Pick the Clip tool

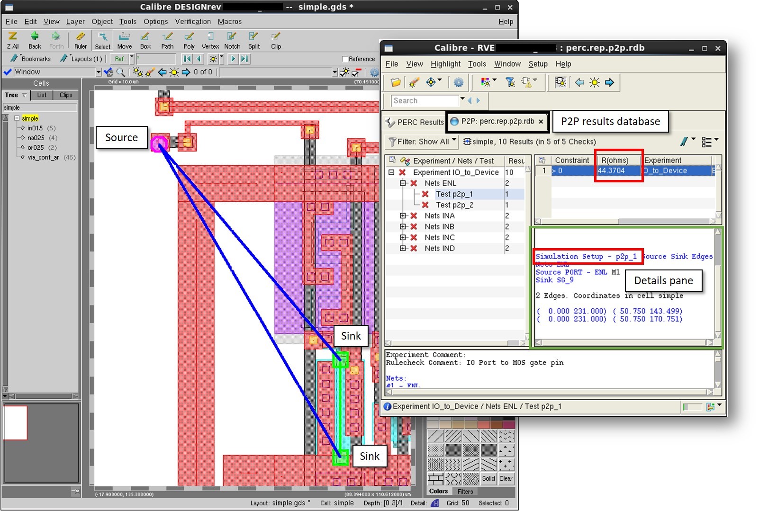click(276, 40)
